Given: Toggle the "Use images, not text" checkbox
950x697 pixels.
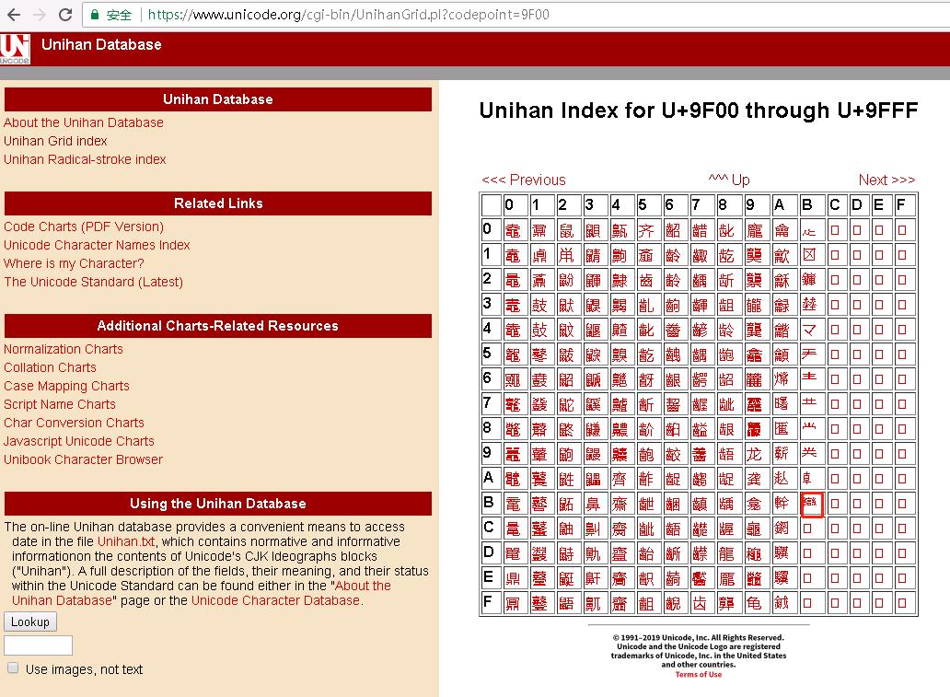Looking at the screenshot, I should [x=13, y=668].
